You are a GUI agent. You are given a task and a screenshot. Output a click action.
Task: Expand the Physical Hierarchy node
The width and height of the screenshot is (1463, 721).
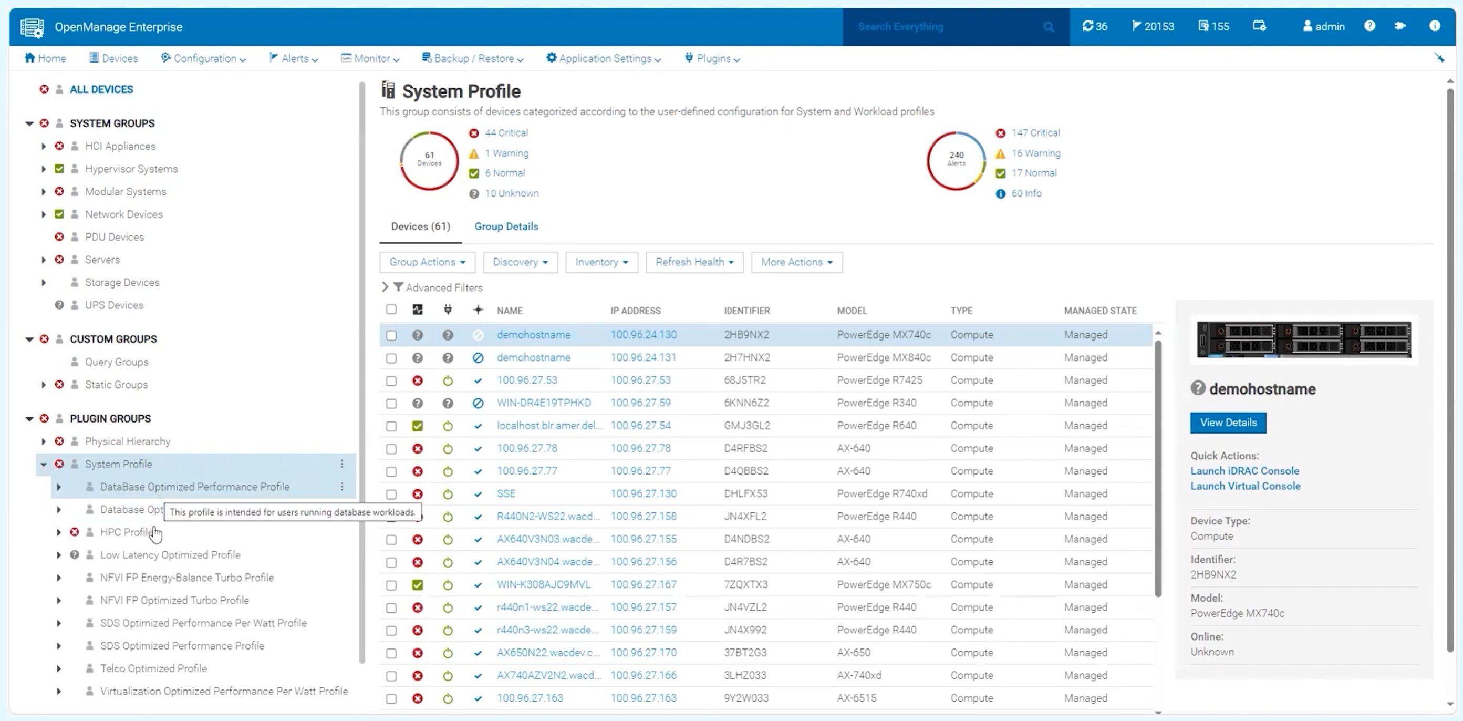click(x=44, y=441)
